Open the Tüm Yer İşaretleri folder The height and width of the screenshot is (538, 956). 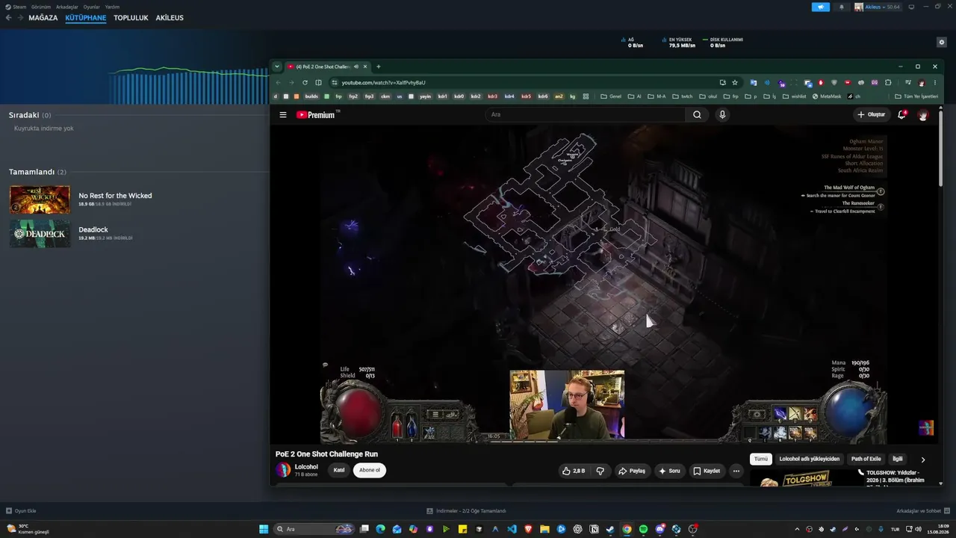pos(916,96)
